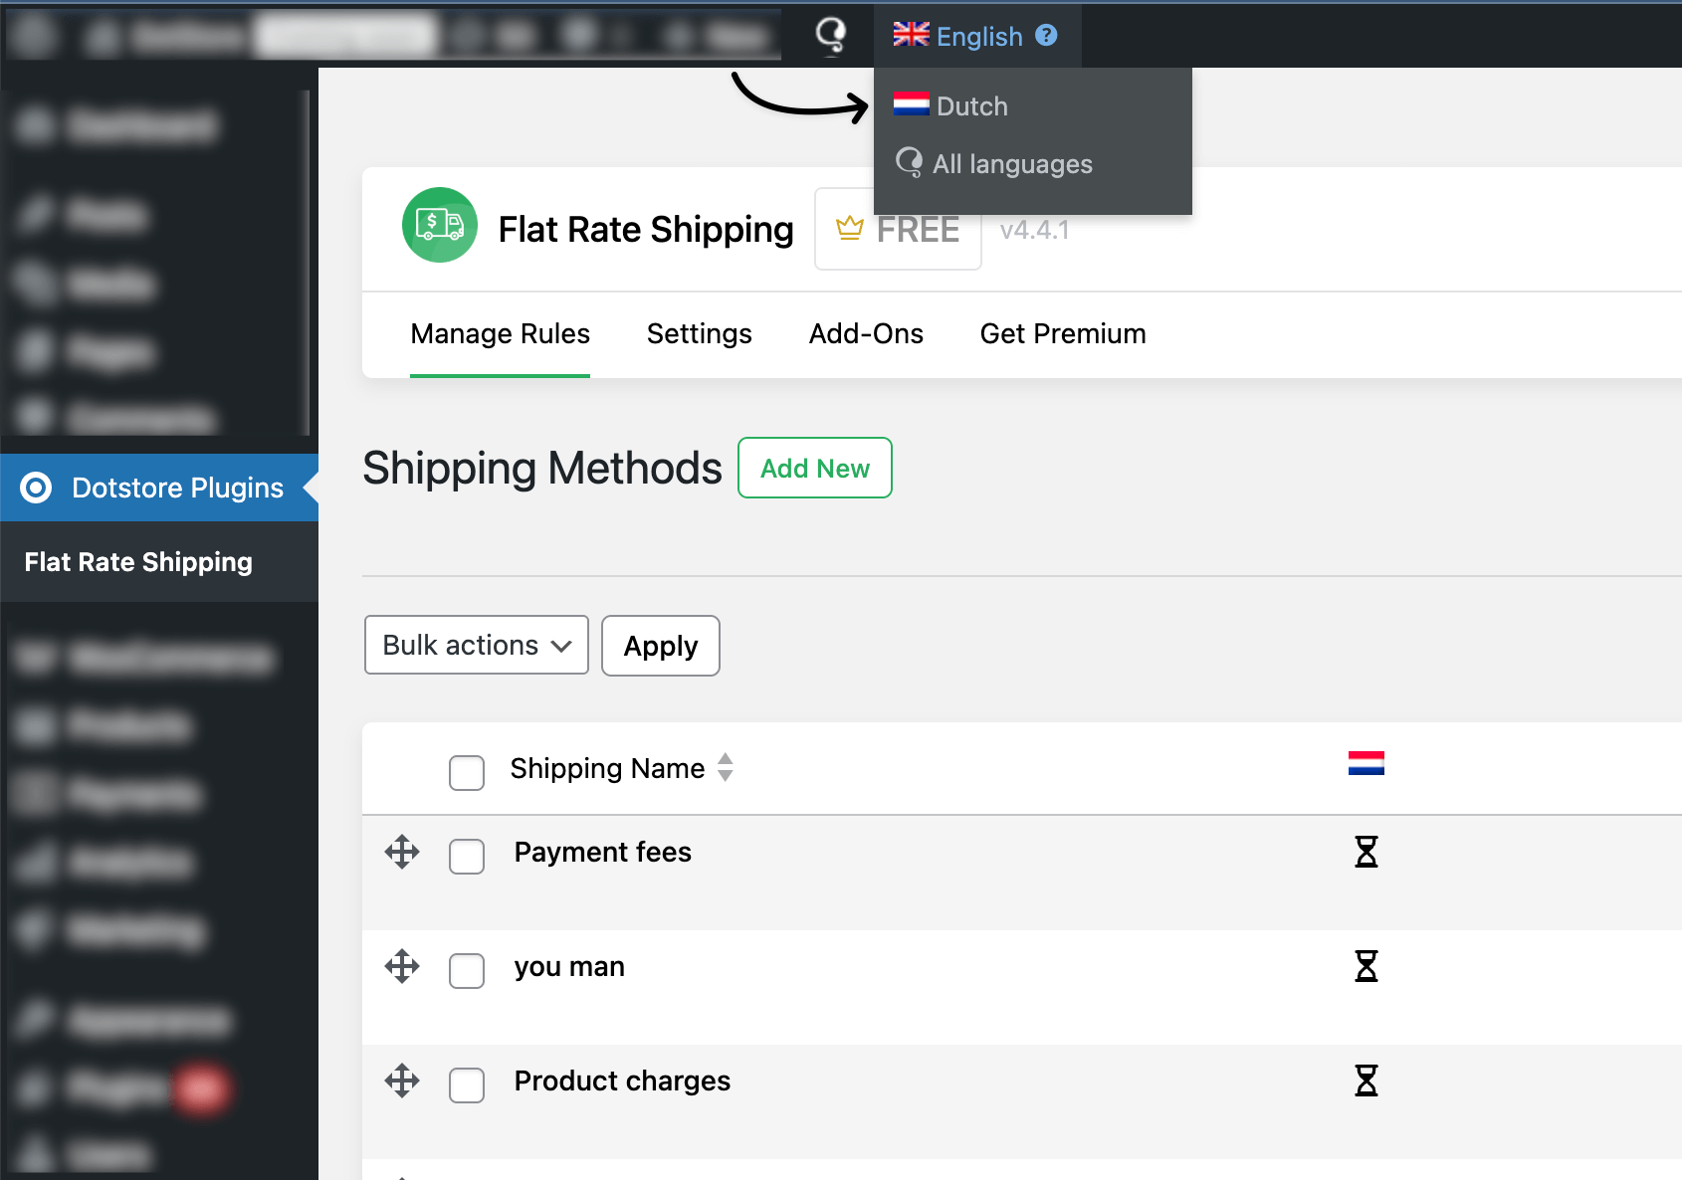Switch language to Dutch
This screenshot has width=1682, height=1180.
pos(1033,105)
